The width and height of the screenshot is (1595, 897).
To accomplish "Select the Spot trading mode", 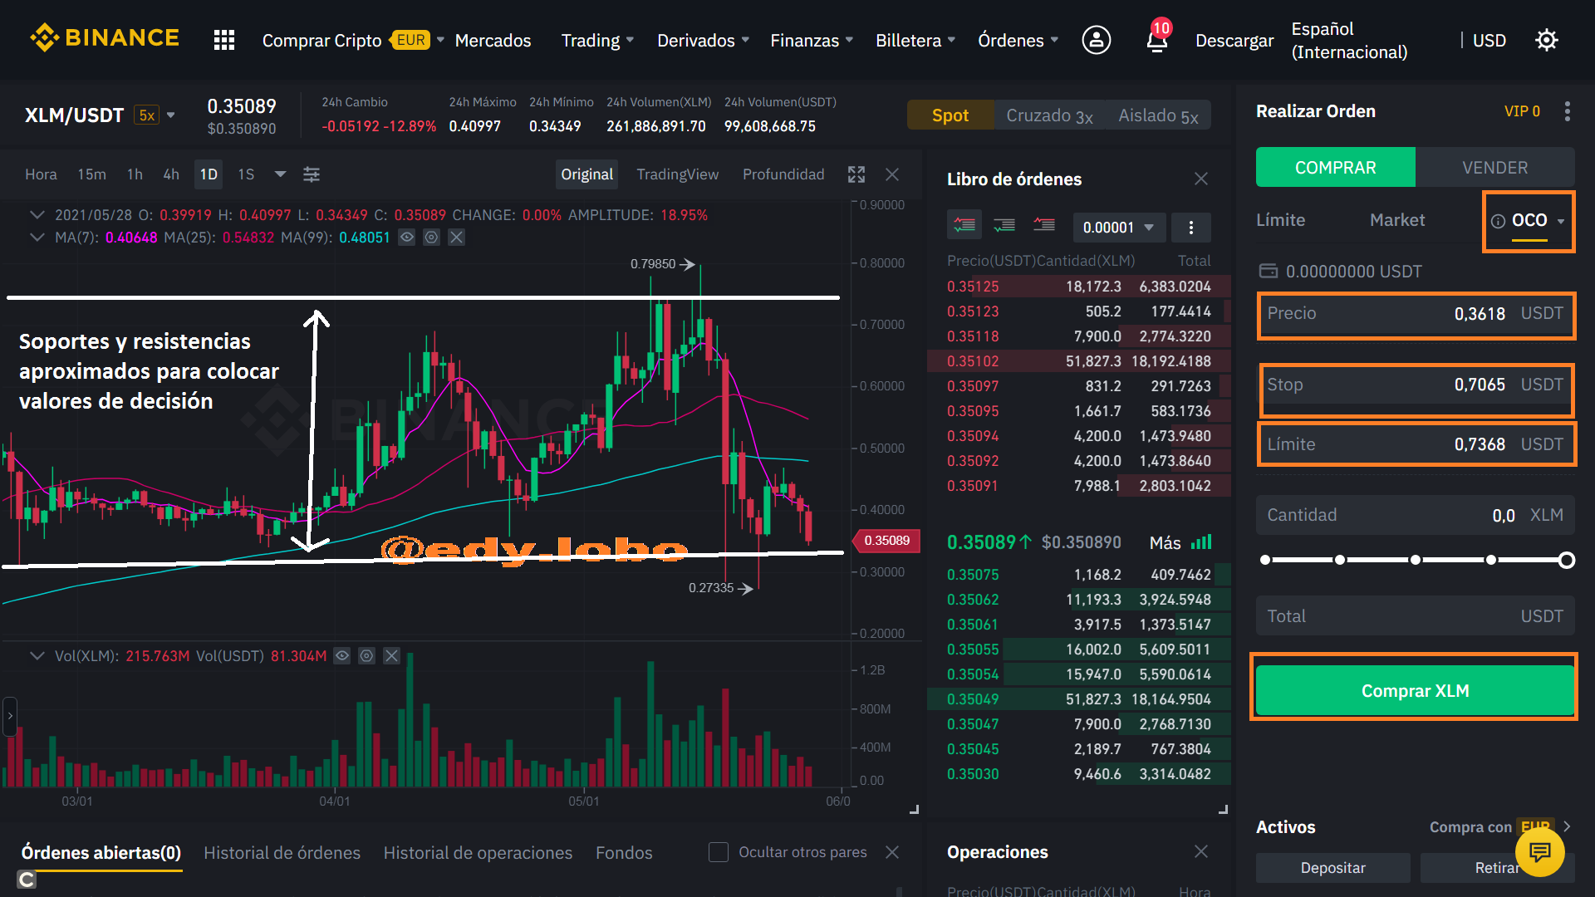I will [x=950, y=115].
